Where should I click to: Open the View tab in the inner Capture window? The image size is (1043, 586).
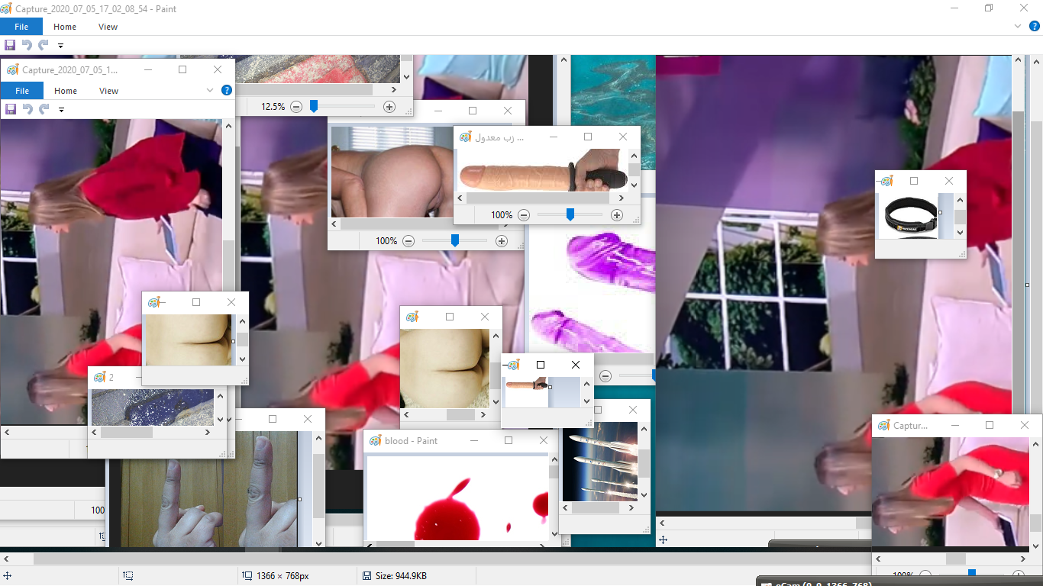[x=108, y=91]
